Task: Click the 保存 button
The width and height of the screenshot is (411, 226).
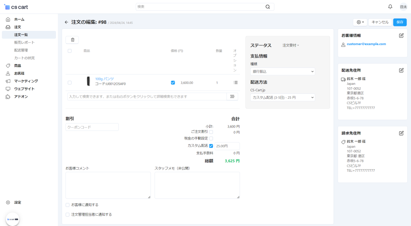Action: click(x=400, y=22)
